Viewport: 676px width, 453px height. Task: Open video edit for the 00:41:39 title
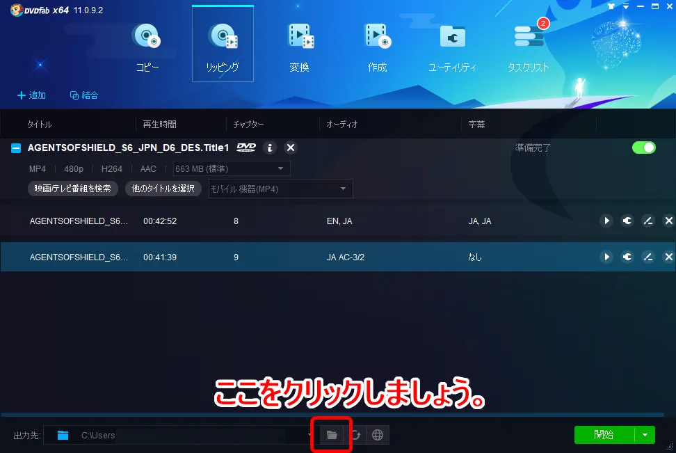click(648, 257)
